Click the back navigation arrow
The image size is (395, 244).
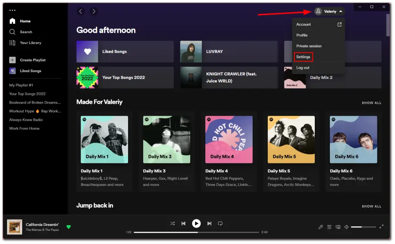[x=81, y=11]
